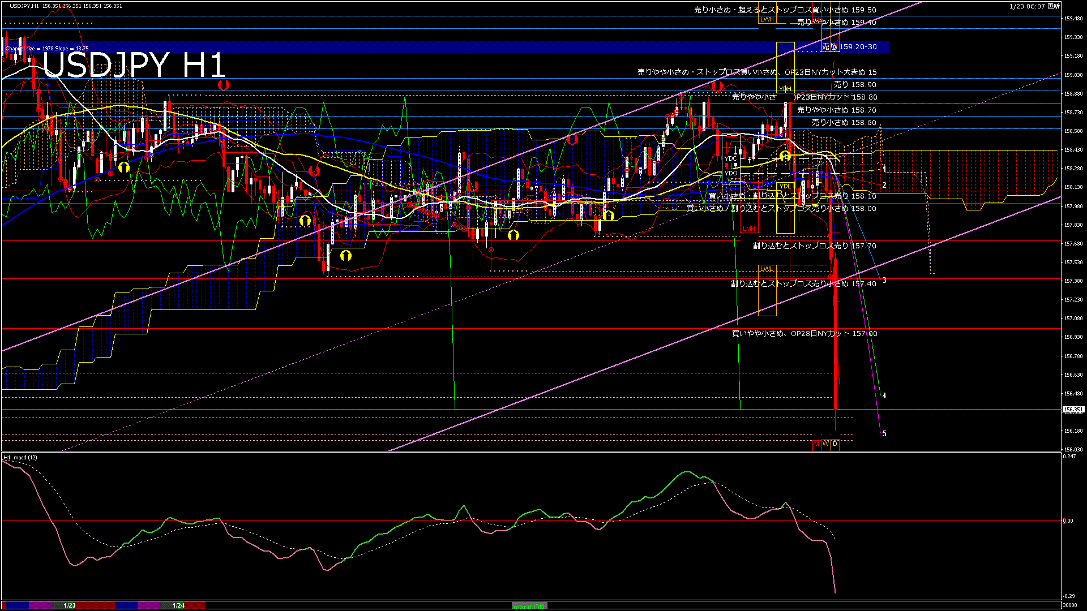Click the red down-arrow marker near 158.88
The width and height of the screenshot is (1087, 611).
click(717, 86)
